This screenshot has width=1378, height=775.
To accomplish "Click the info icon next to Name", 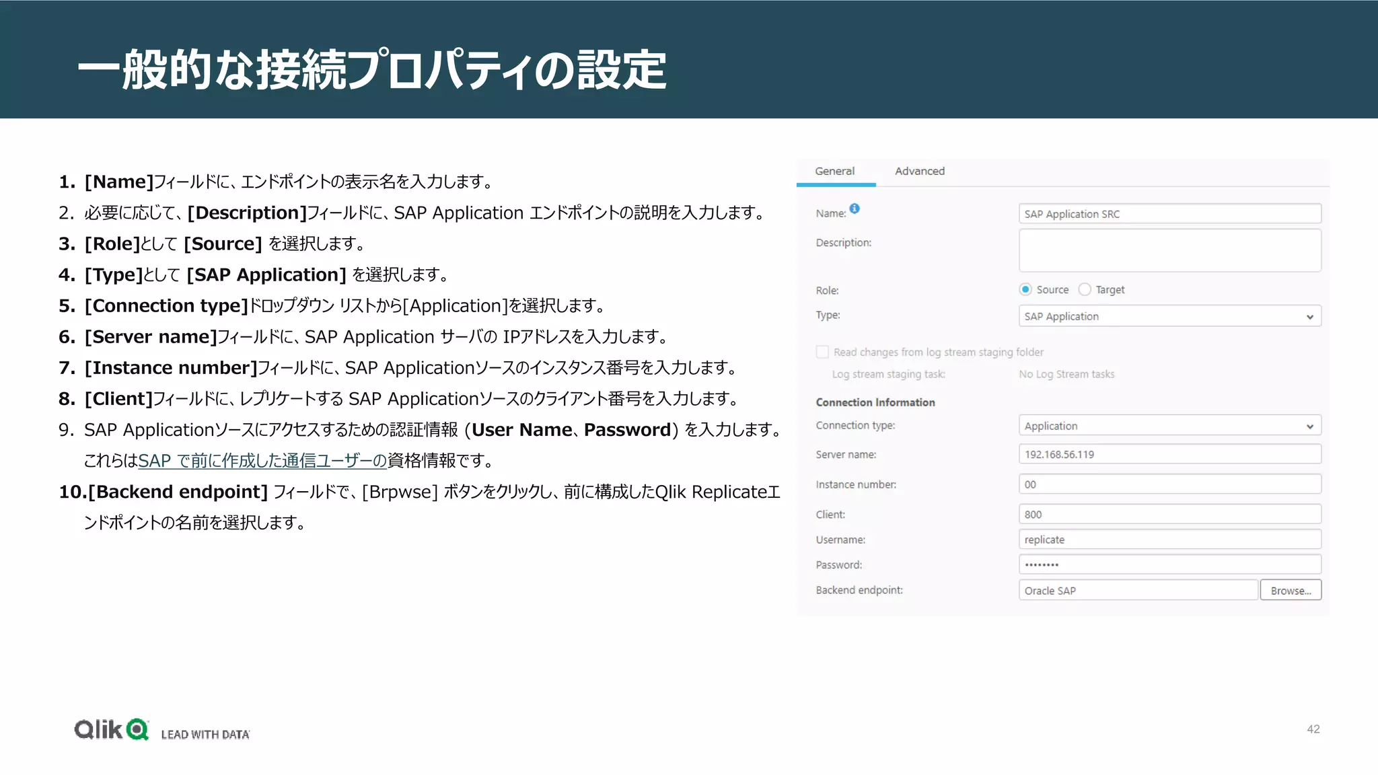I will [x=855, y=209].
